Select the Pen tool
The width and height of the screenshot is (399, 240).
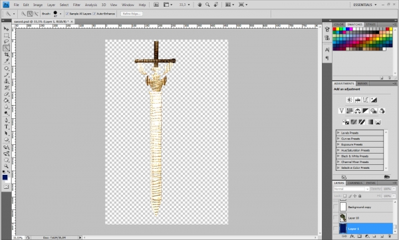tap(6, 120)
